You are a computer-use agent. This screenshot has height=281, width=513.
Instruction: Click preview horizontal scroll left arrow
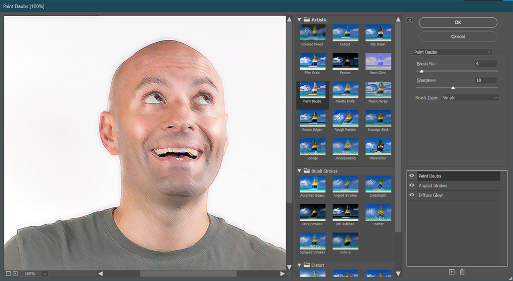(x=100, y=273)
